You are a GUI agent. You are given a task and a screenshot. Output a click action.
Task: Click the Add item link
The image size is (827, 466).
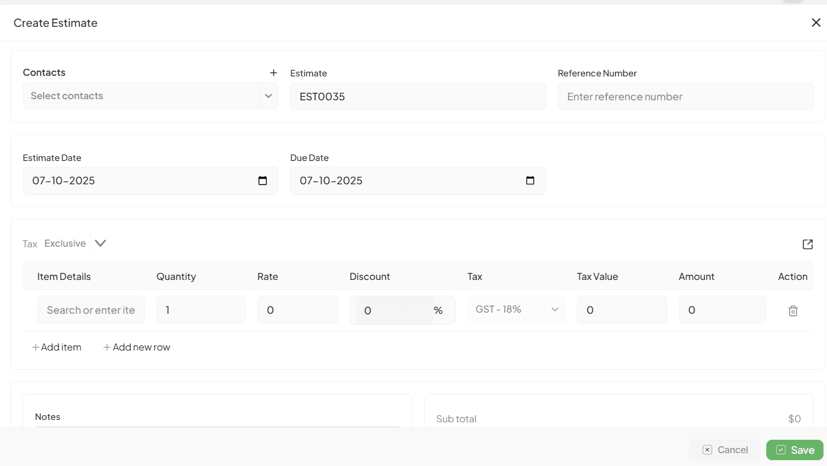point(57,348)
